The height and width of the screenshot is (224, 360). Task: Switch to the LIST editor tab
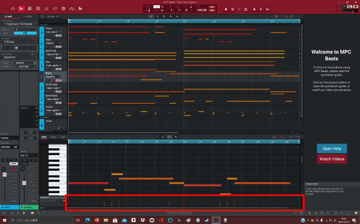[x=62, y=137]
